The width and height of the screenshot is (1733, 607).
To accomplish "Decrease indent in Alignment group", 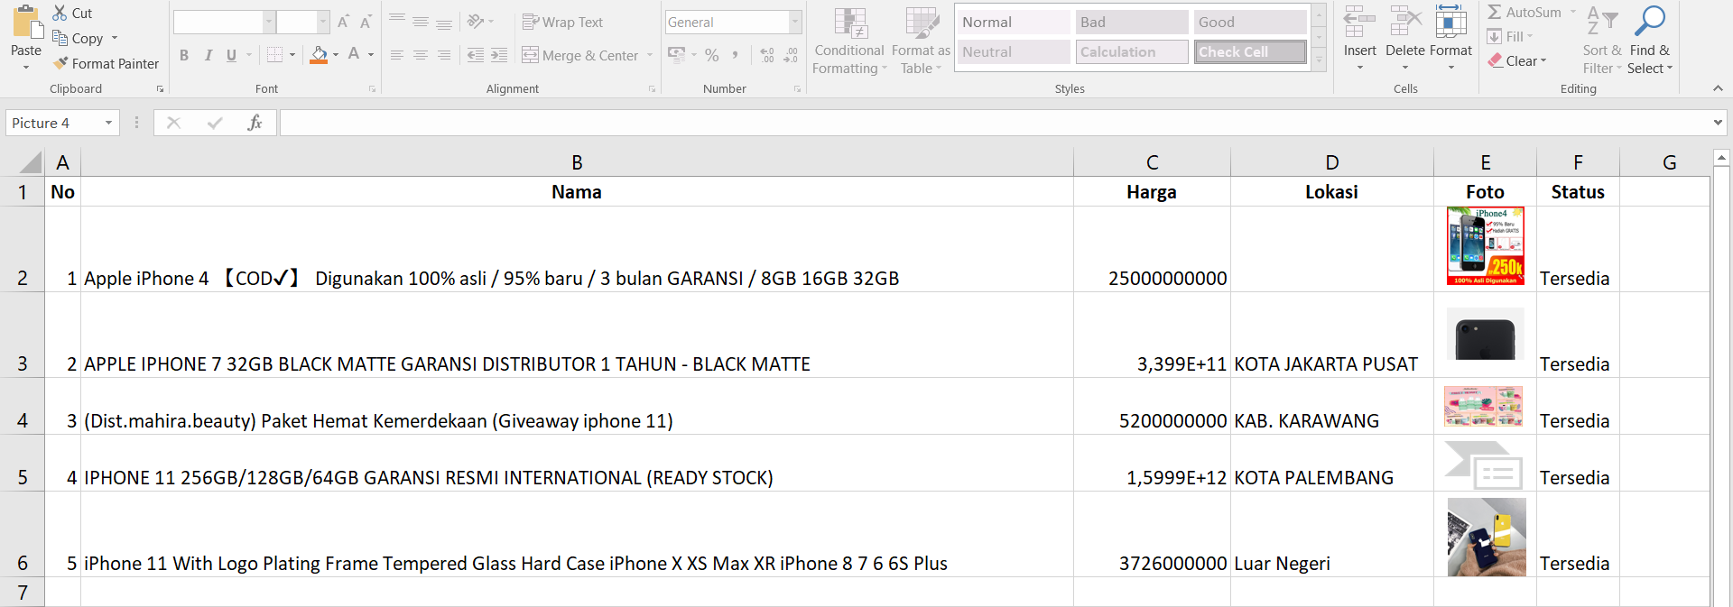I will 476,55.
